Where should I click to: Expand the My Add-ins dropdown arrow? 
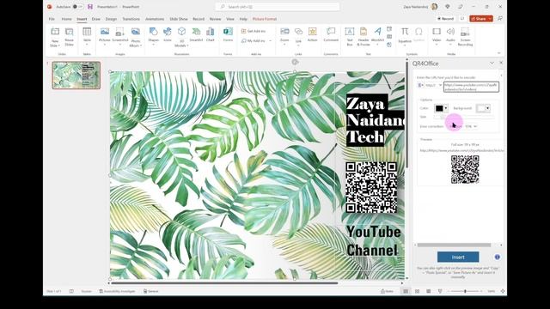point(270,41)
